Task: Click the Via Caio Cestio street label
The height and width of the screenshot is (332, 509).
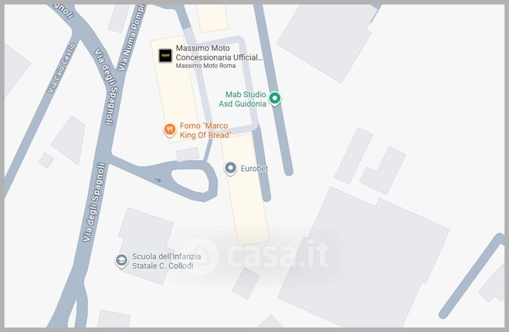Action: coord(62,68)
